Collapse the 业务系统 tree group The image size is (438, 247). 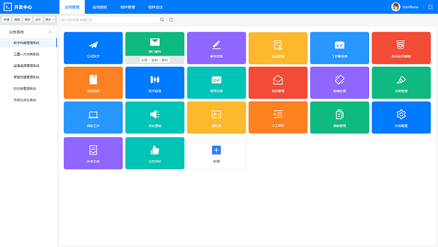point(50,32)
